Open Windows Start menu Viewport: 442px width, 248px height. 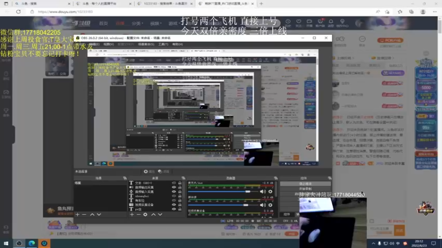click(x=6, y=243)
